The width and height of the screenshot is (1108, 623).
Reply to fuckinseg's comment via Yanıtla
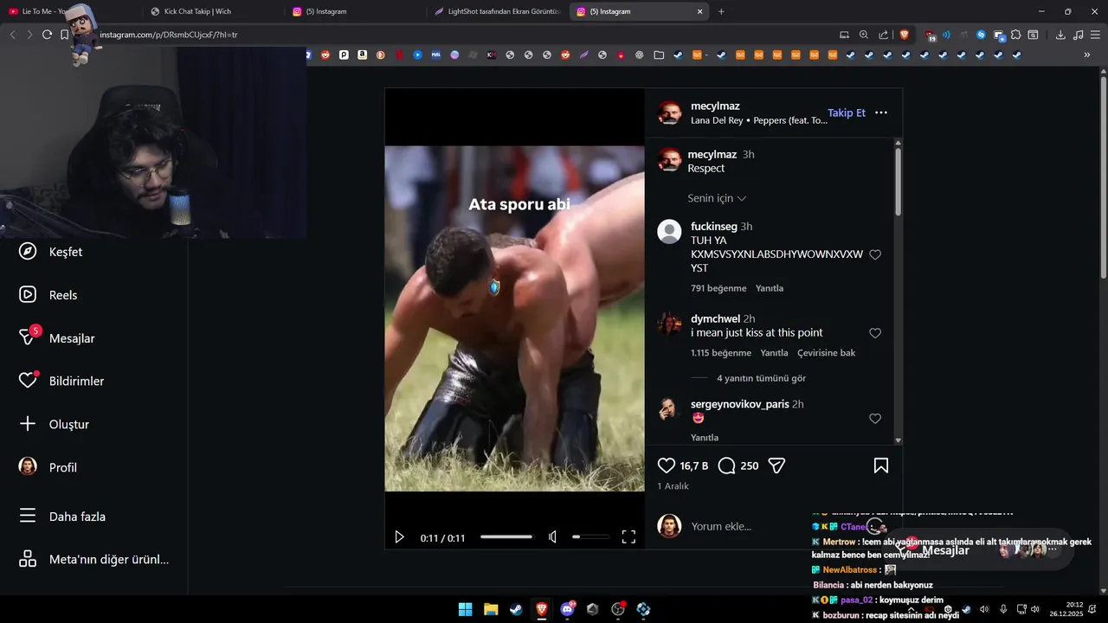pos(770,288)
